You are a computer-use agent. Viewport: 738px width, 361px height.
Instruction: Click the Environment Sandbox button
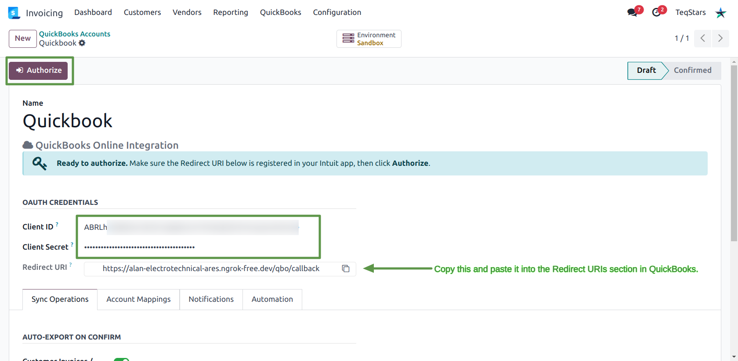coord(369,39)
